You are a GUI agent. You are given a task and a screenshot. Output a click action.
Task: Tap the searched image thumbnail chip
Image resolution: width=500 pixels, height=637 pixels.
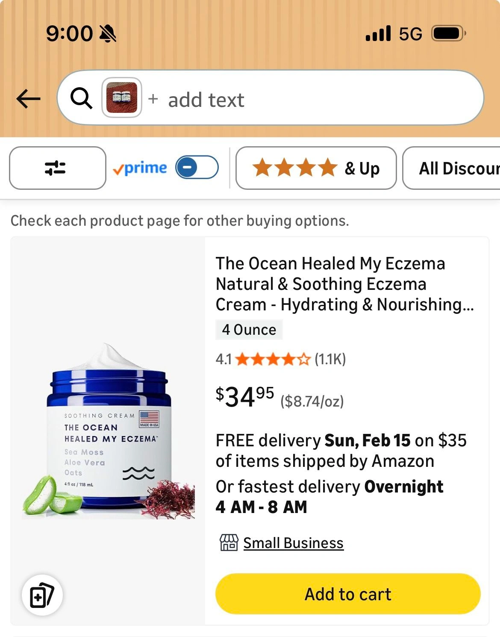(x=122, y=97)
